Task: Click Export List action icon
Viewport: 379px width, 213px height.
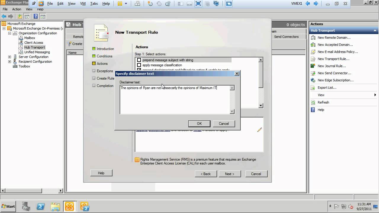Action: pos(313,88)
